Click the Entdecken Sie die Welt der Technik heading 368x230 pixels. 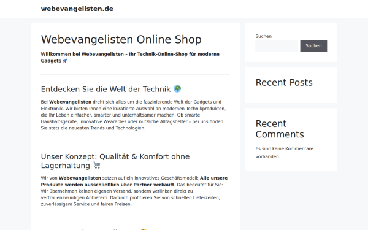coord(111,89)
